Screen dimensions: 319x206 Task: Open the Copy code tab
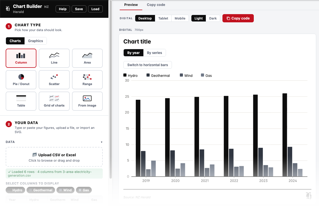click(x=156, y=5)
